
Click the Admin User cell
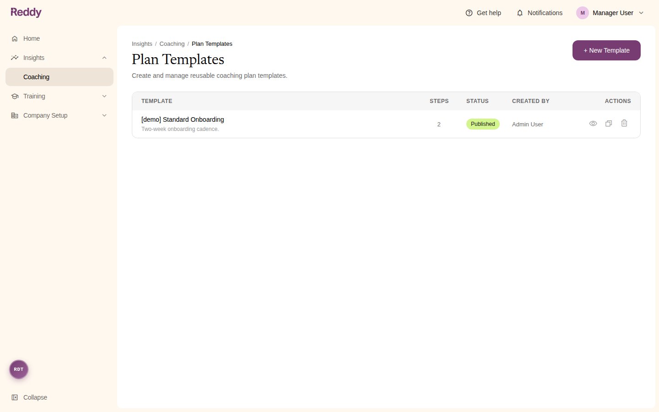click(x=528, y=124)
